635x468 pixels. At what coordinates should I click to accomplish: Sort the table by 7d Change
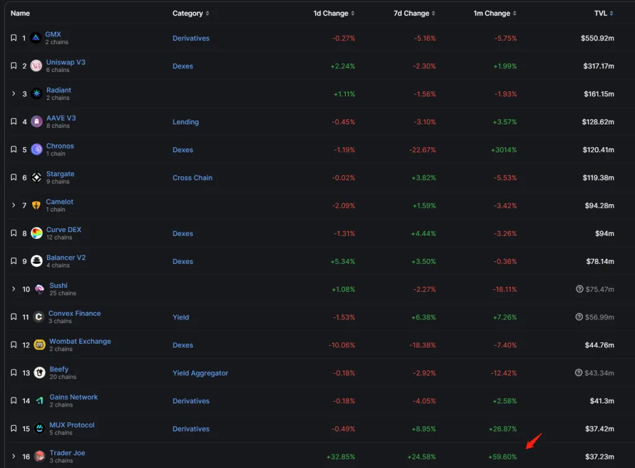coord(414,12)
